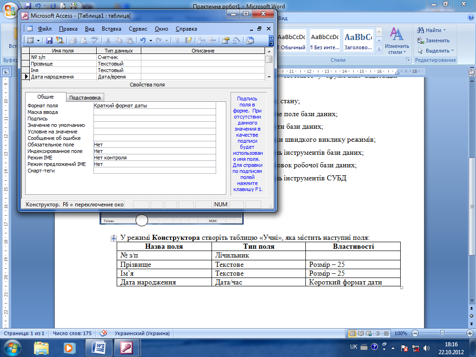Open the Redo dropdown arrow in Access
The width and height of the screenshot is (476, 357).
[166, 40]
